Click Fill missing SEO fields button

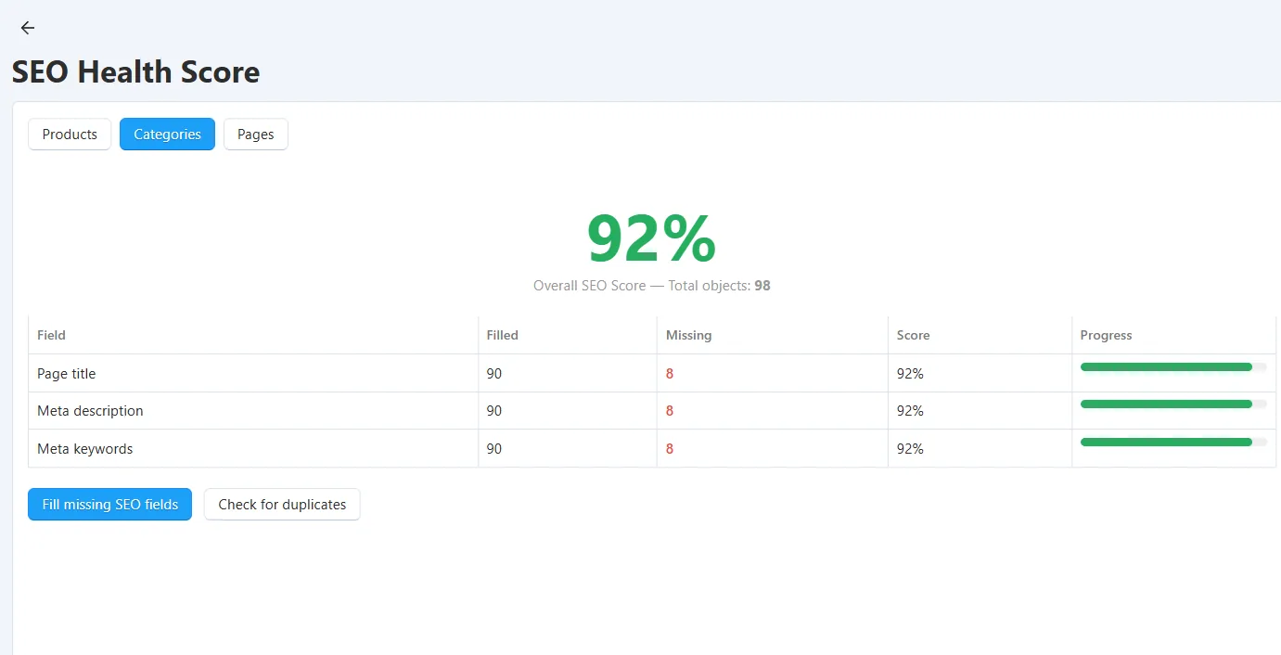click(109, 505)
